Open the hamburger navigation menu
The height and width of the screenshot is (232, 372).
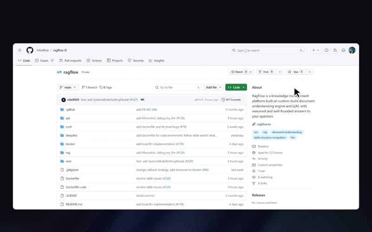(20, 50)
